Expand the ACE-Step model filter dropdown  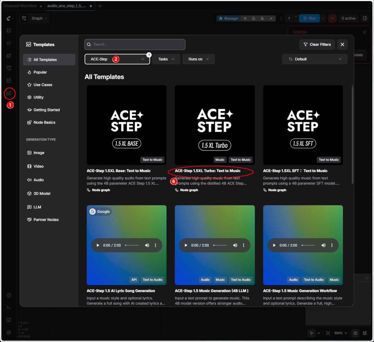pyautogui.click(x=117, y=59)
